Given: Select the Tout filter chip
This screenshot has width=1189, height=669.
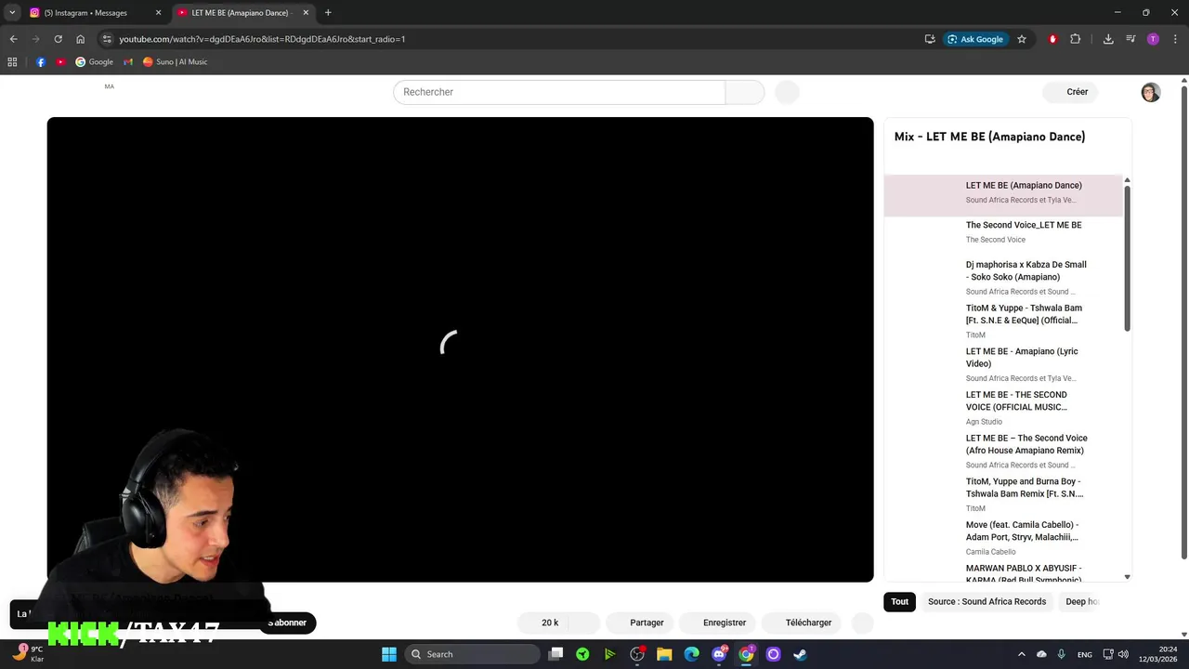Looking at the screenshot, I should click(899, 602).
